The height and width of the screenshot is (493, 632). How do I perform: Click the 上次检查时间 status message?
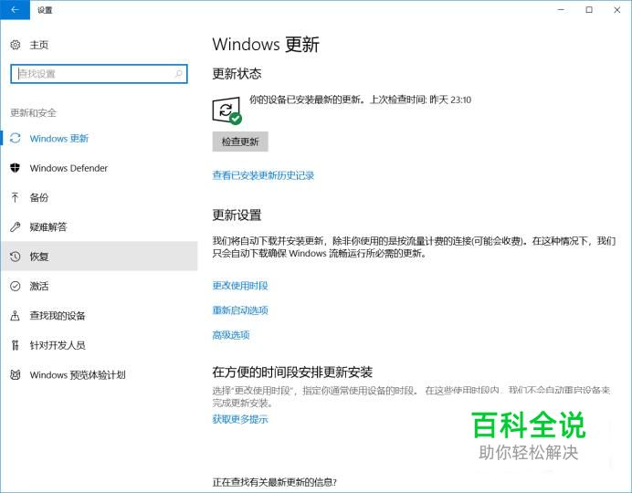[360, 100]
